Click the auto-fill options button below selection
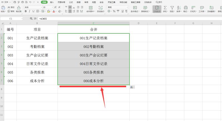The height and width of the screenshot is (121, 222). coord(132,87)
